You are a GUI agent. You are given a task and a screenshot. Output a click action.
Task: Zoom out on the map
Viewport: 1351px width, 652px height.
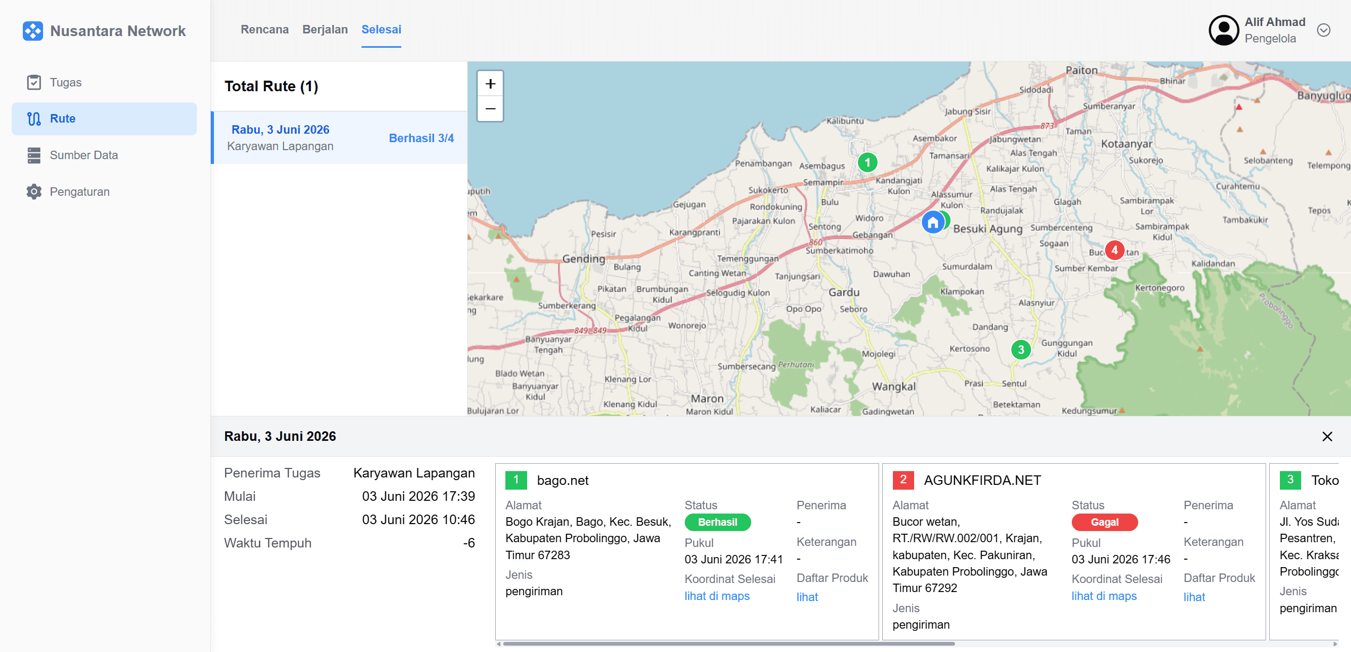pos(490,109)
